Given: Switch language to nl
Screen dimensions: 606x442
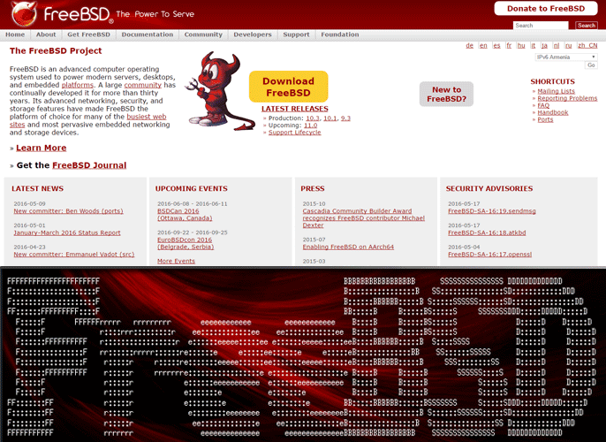Looking at the screenshot, I should pyautogui.click(x=557, y=45).
